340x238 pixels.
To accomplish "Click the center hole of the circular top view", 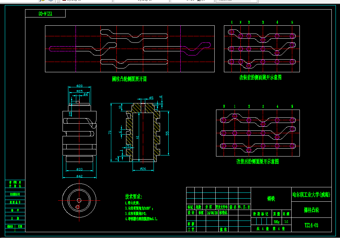I will [x=79, y=200].
